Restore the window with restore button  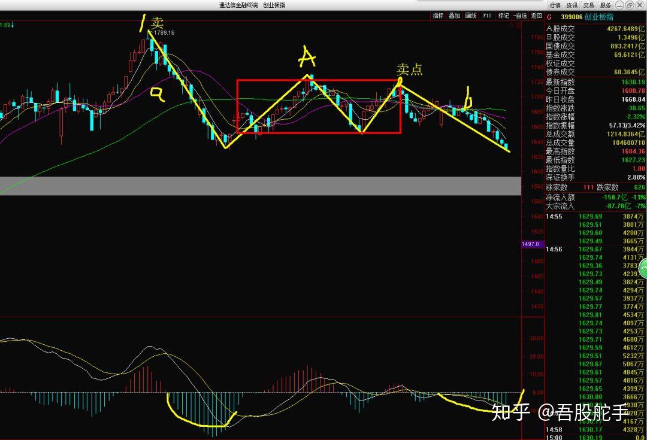tap(629, 5)
